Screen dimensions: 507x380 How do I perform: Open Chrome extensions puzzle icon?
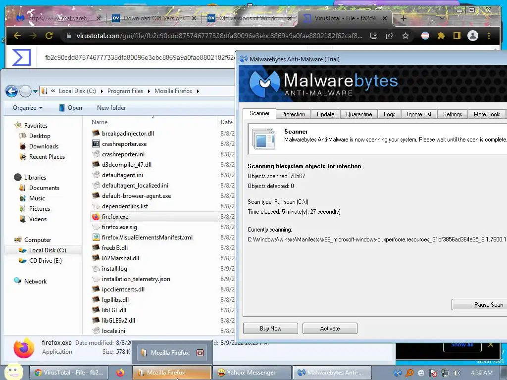point(441,36)
